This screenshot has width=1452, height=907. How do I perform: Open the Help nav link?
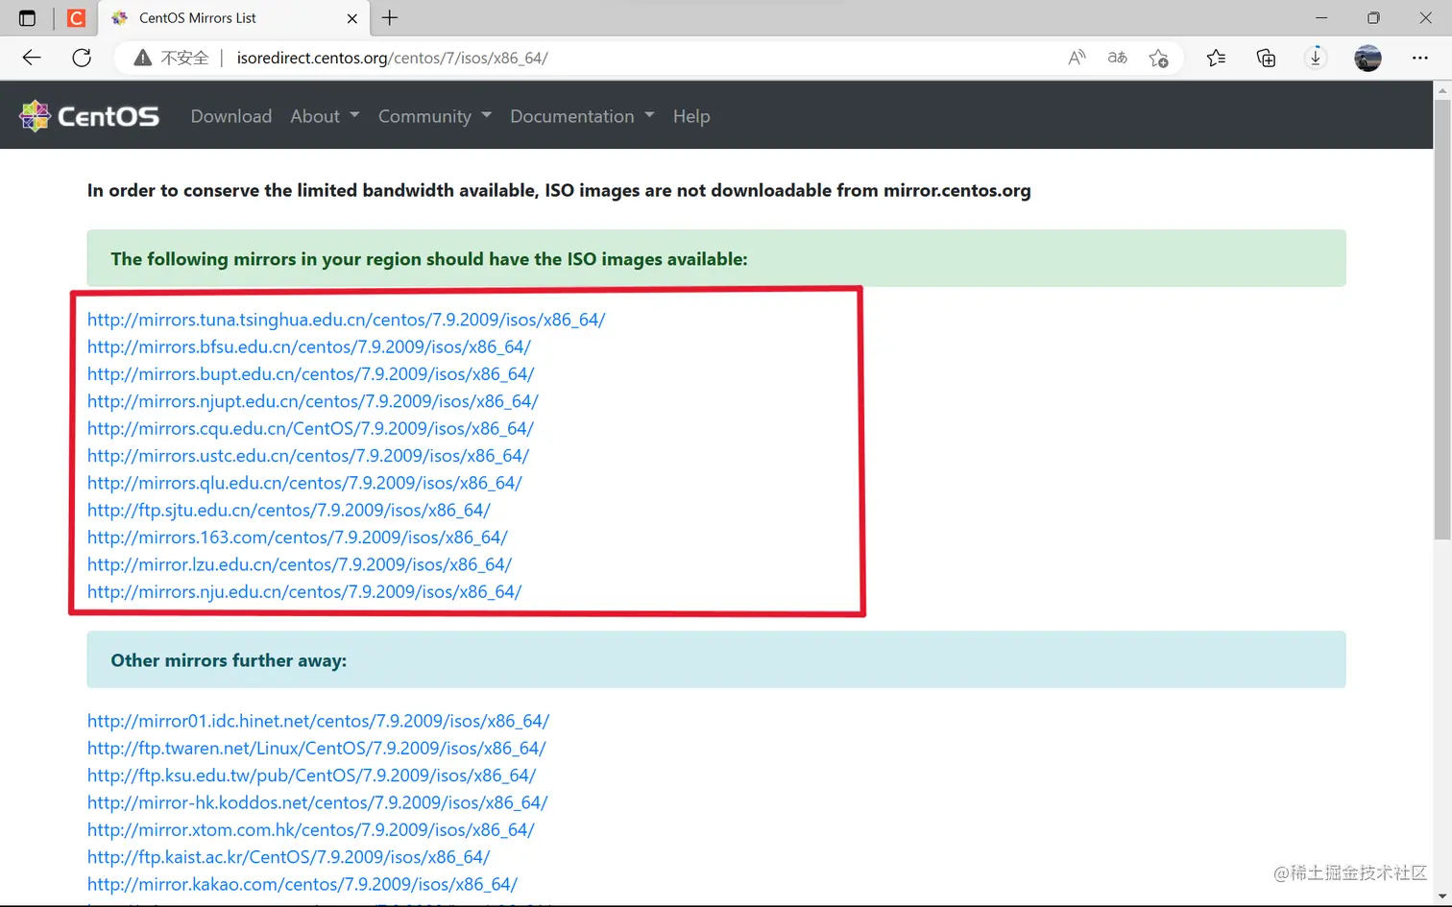click(691, 116)
